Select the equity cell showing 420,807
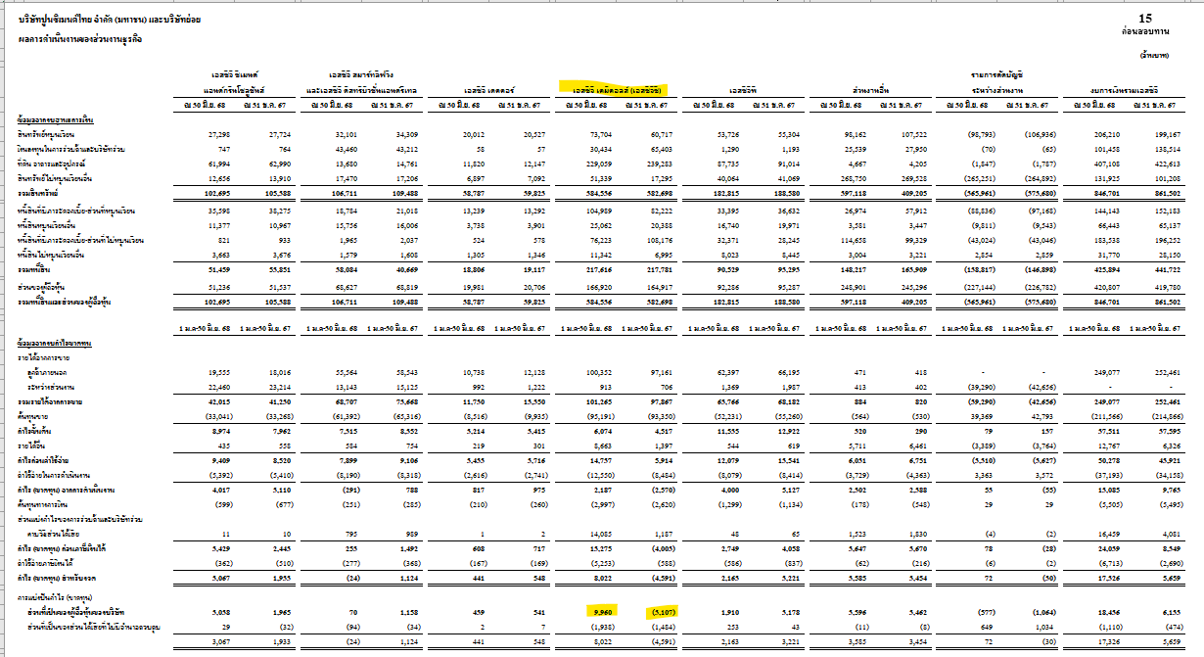Viewport: 1204px width, 657px height. pos(1107,289)
